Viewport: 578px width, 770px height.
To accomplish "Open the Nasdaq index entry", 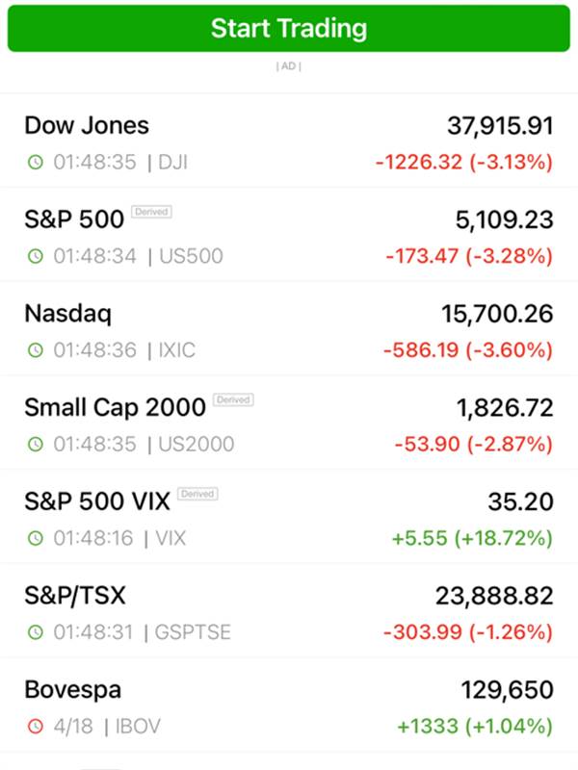I will (x=289, y=329).
